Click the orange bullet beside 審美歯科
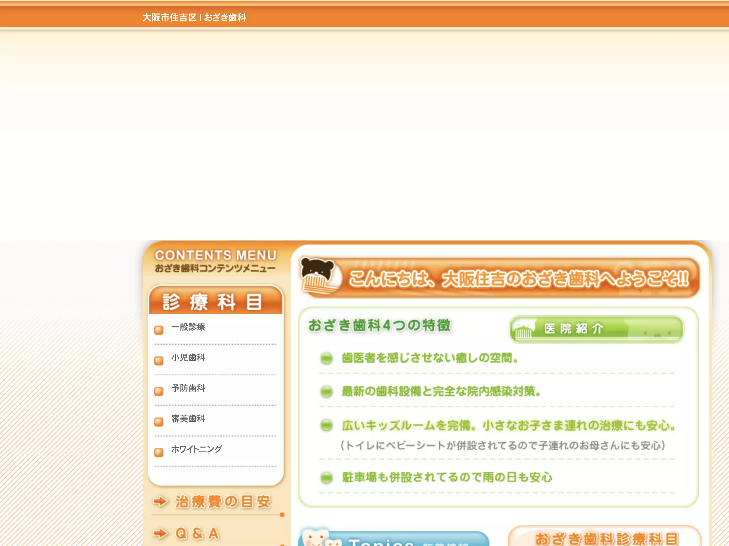 [159, 422]
